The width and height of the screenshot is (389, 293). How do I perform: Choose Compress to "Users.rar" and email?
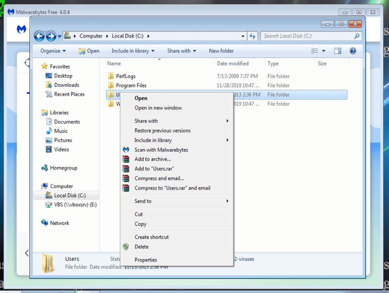pos(177,188)
